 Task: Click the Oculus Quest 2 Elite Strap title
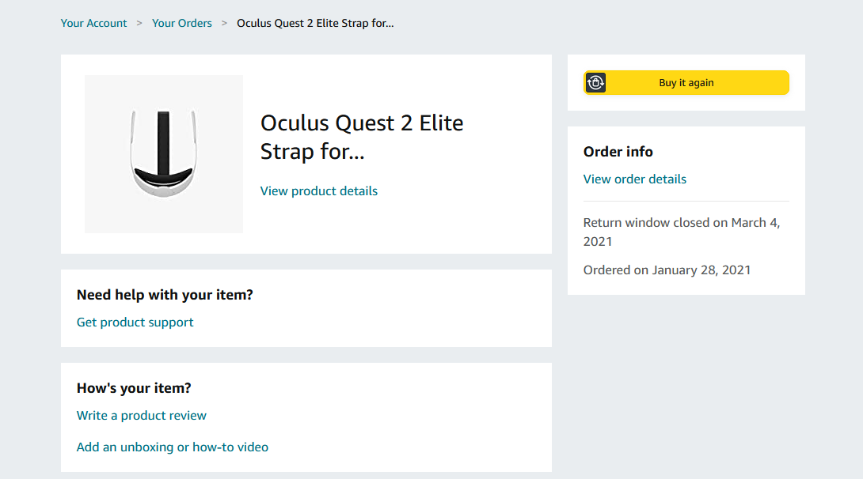click(x=362, y=137)
